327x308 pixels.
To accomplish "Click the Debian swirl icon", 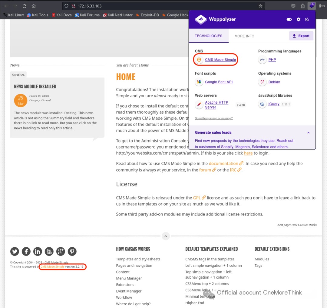I will [x=262, y=82].
